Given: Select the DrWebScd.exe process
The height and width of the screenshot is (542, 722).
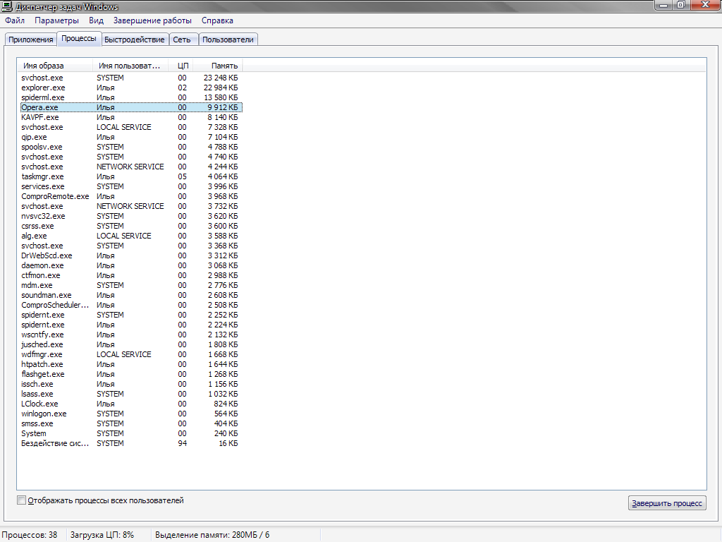Looking at the screenshot, I should tap(47, 255).
